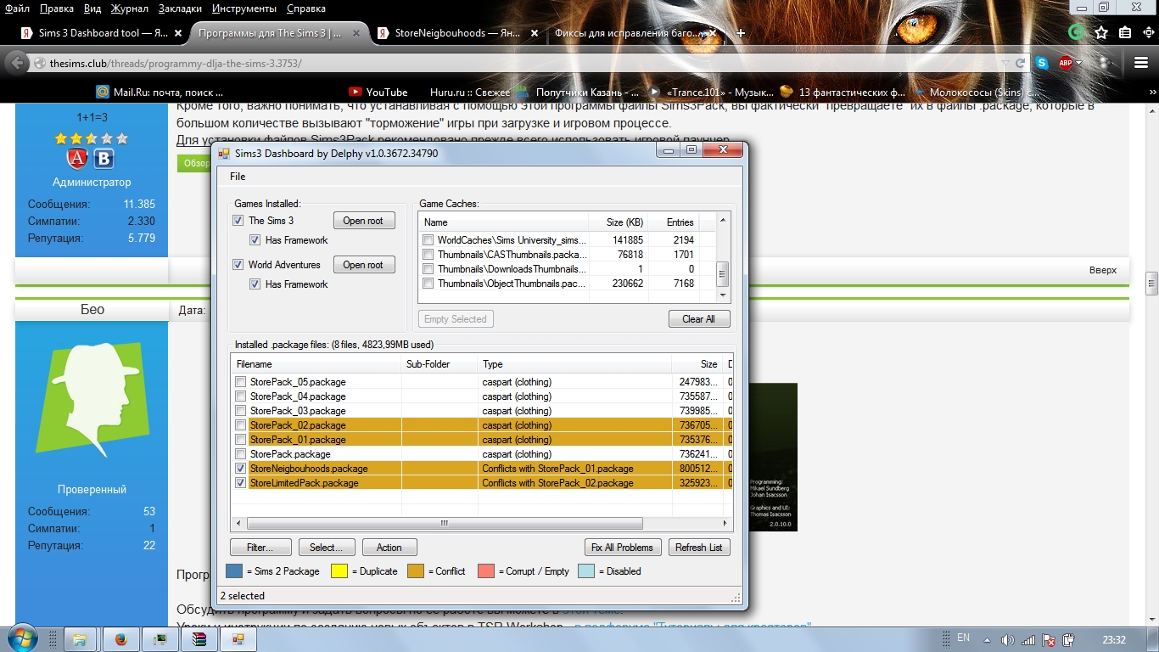1159x652 pixels.
Task: Check the ObjectThumbnails cache checkbox
Action: pos(428,284)
